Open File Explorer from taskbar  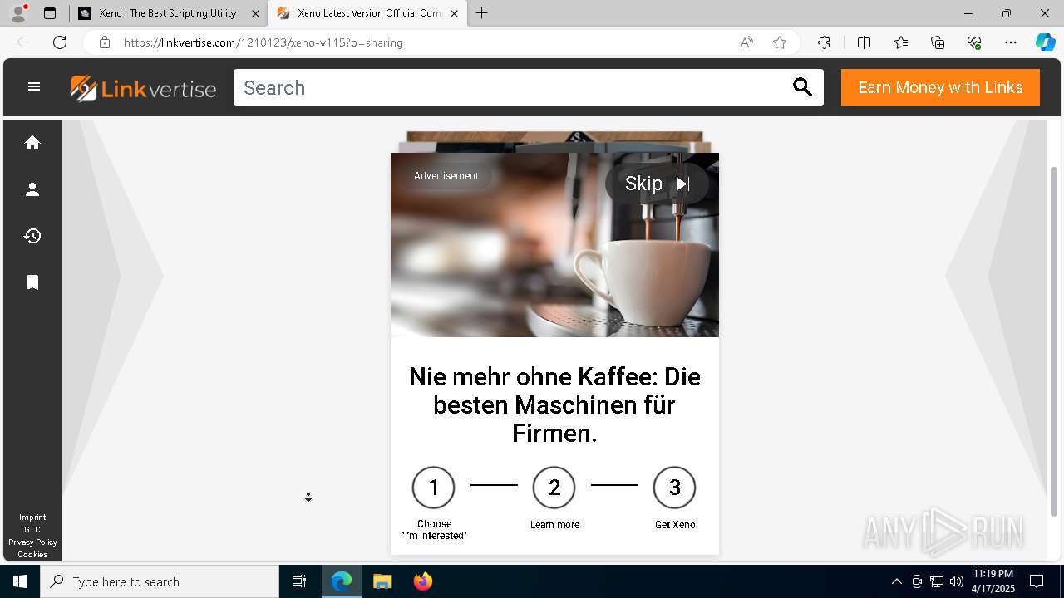click(x=382, y=581)
